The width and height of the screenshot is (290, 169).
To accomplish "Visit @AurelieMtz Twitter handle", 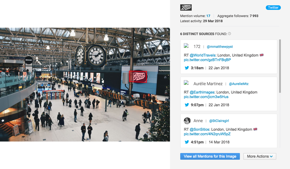I will click(238, 84).
